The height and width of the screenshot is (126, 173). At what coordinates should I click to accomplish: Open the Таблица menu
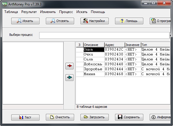(x=11, y=12)
